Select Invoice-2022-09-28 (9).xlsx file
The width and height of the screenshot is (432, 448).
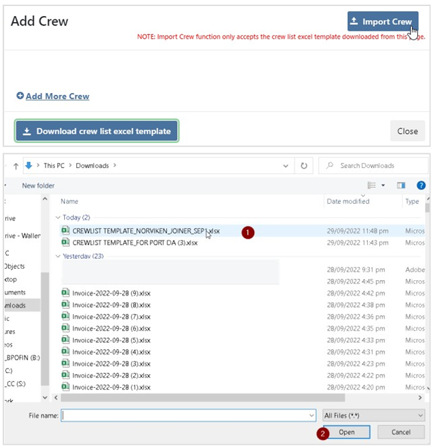pyautogui.click(x=111, y=292)
